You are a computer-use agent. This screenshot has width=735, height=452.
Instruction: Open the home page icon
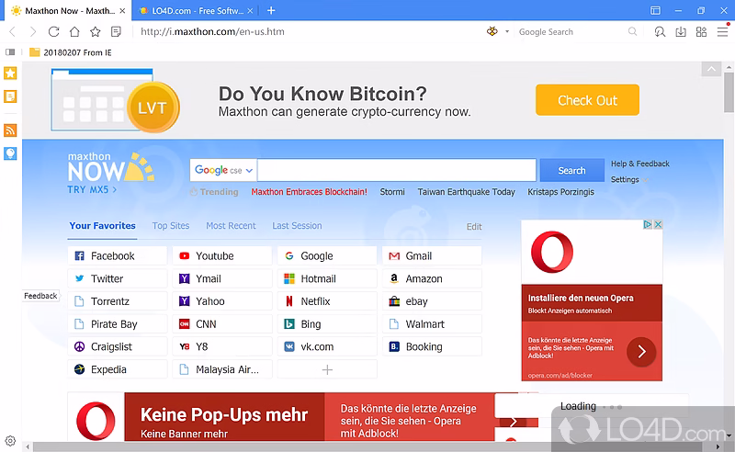coord(74,31)
